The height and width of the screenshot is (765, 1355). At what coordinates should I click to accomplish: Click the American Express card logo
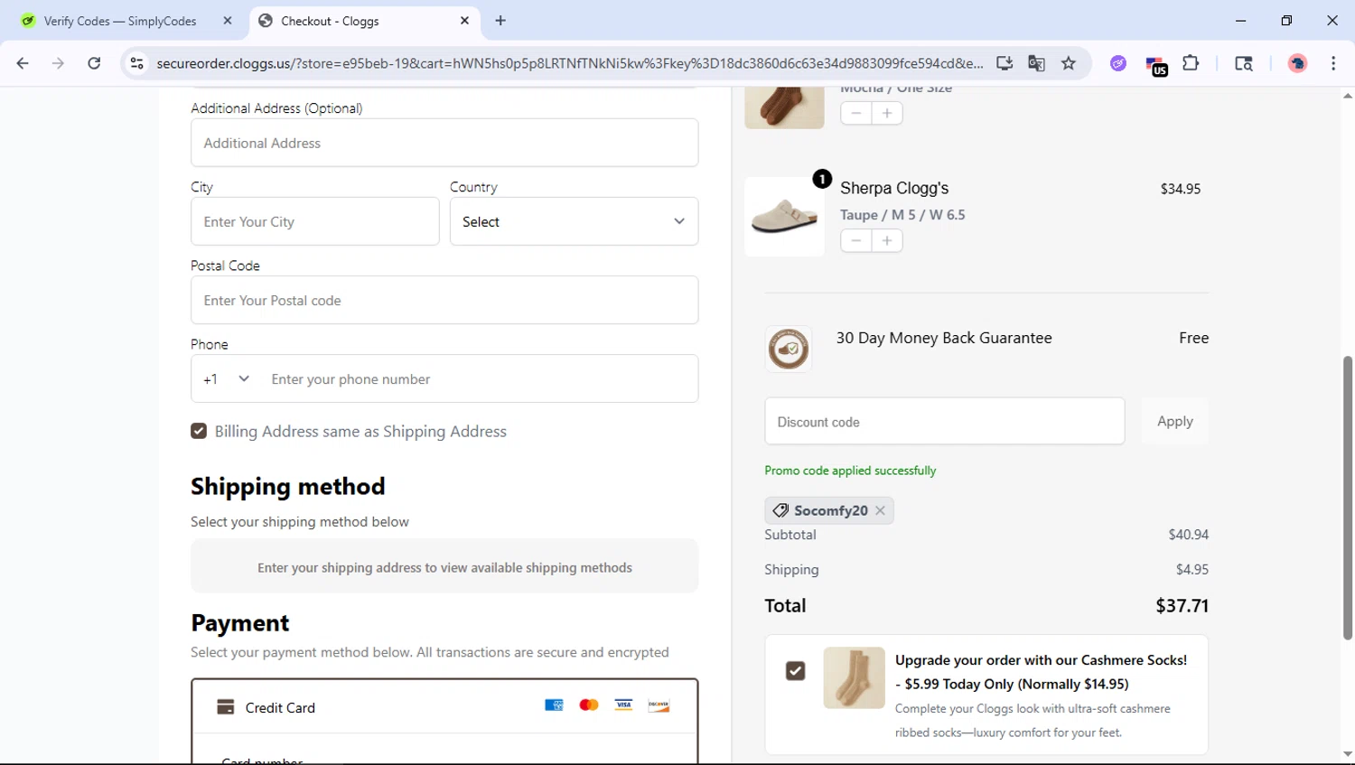click(x=554, y=705)
